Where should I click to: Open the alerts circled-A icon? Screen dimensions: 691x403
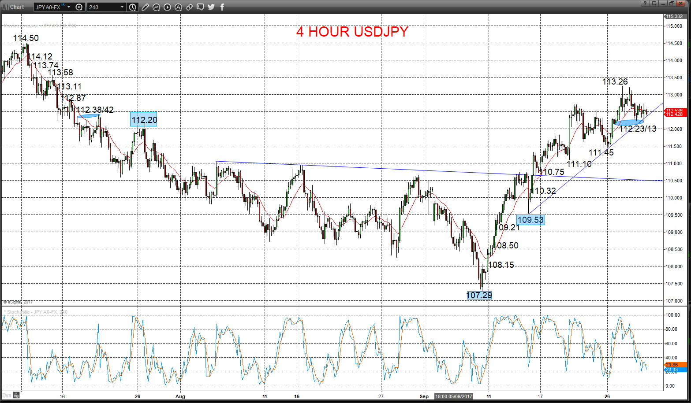pyautogui.click(x=178, y=7)
